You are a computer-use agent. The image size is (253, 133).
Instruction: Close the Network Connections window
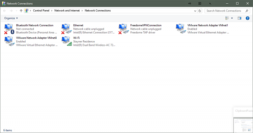pos(248,3)
